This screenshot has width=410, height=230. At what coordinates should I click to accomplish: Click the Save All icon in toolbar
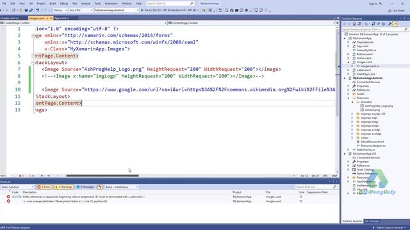click(31, 10)
